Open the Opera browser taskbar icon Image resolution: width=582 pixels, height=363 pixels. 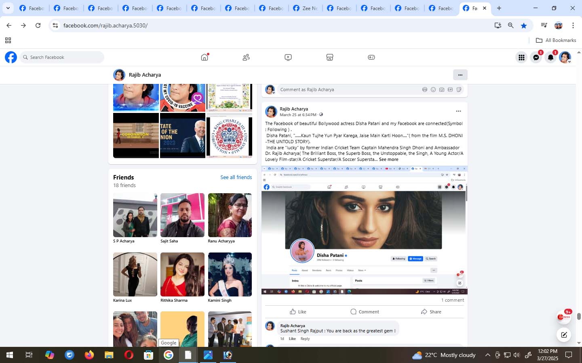[129, 355]
